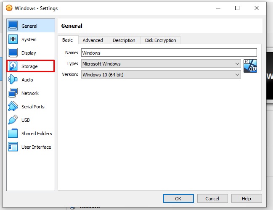Click the Display screen icon
273x210 pixels.
[13, 52]
